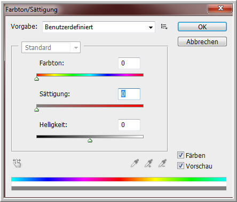Screen dimensions: 237x202
Task: Open the preset options menu icon
Action: [x=164, y=27]
